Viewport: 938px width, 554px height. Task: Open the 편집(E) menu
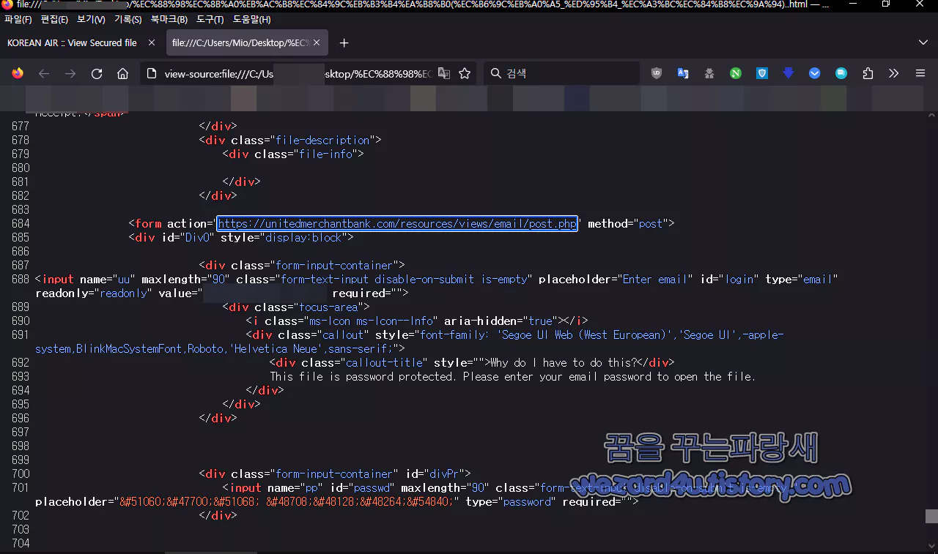[x=54, y=19]
